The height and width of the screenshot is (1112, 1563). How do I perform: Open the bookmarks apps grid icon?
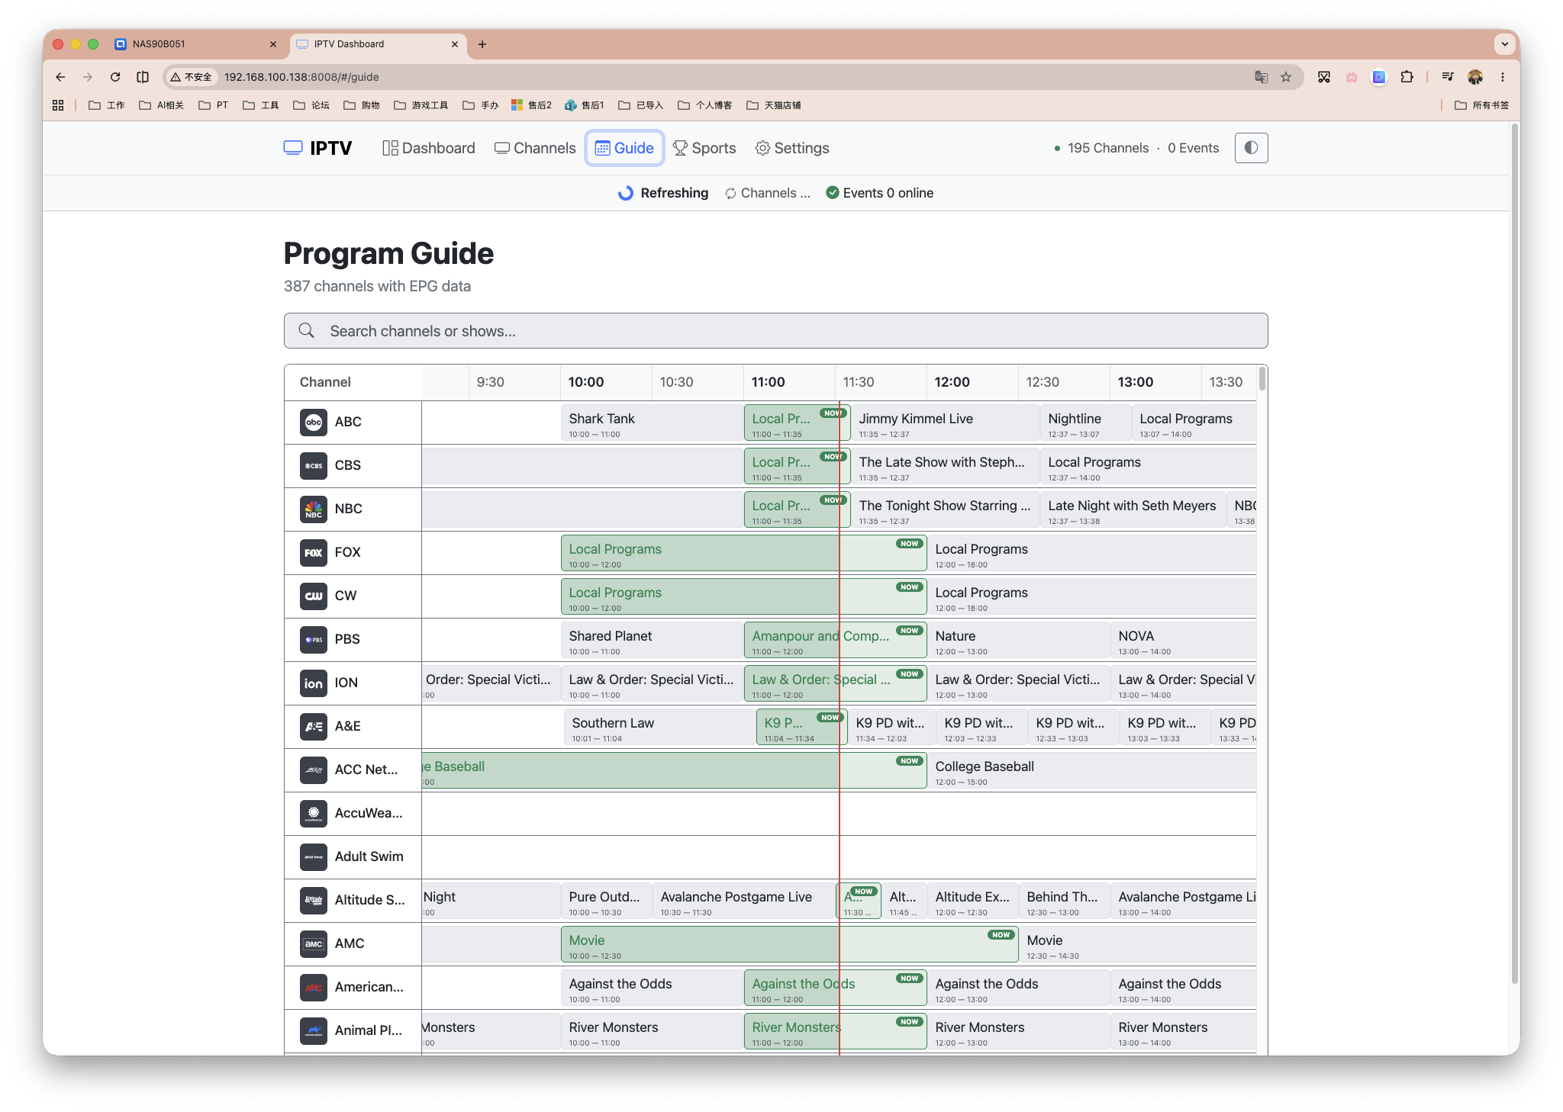(x=58, y=105)
